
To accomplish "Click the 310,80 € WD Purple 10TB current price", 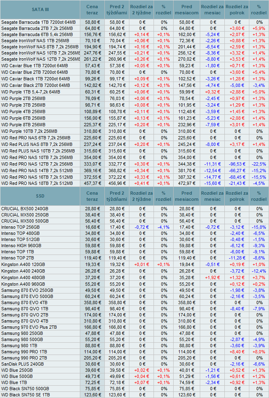I will pyautogui.click(x=92, y=132).
